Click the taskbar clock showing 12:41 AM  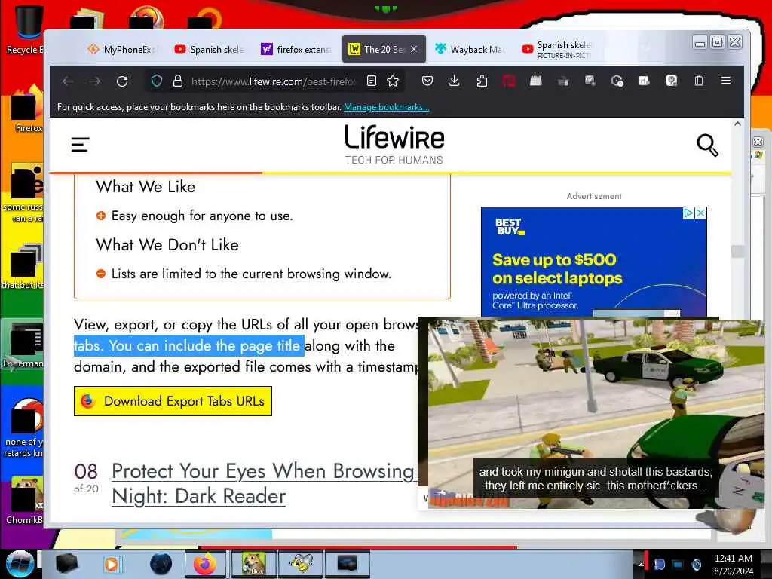pos(734,565)
